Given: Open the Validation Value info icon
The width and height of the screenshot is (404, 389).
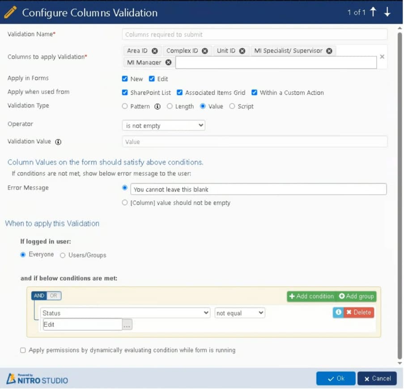Looking at the screenshot, I should 58,142.
